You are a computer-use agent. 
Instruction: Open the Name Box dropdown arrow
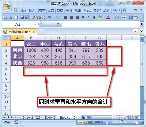coord(36,24)
